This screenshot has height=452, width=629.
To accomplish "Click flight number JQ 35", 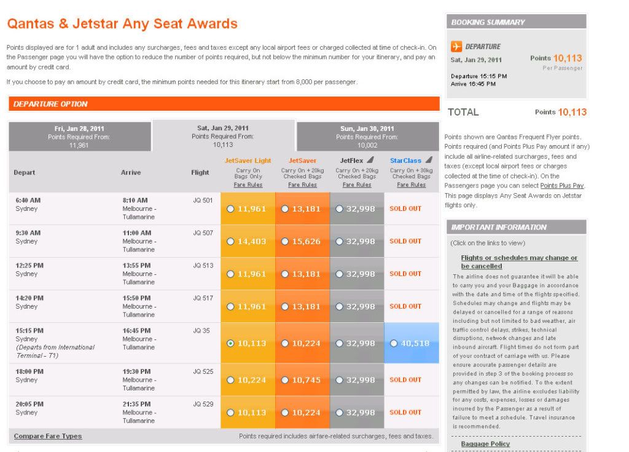I will point(201,331).
